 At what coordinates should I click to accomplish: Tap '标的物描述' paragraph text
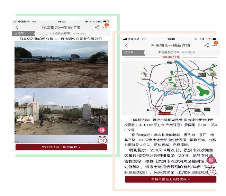click(171, 140)
